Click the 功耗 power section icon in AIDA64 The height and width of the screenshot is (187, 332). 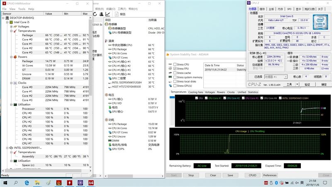pyautogui.click(x=107, y=120)
